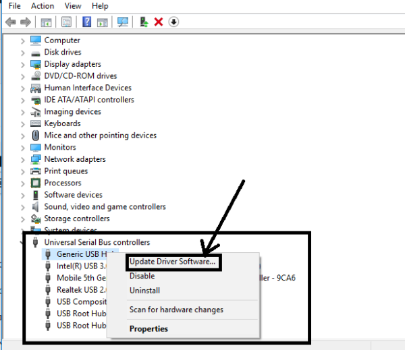Image resolution: width=405 pixels, height=350 pixels.
Task: Click the Back arrow toolbar icon
Action: [x=11, y=22]
